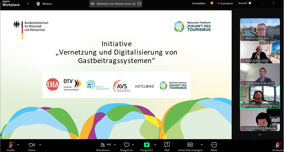Expand the chevron next to Freigeben
The image size is (284, 152).
coord(155,145)
